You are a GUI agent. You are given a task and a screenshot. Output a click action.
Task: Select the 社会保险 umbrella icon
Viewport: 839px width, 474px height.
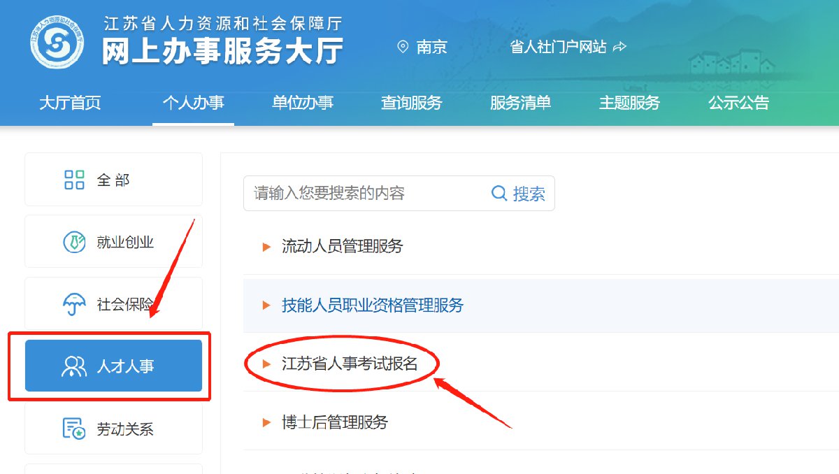(74, 305)
